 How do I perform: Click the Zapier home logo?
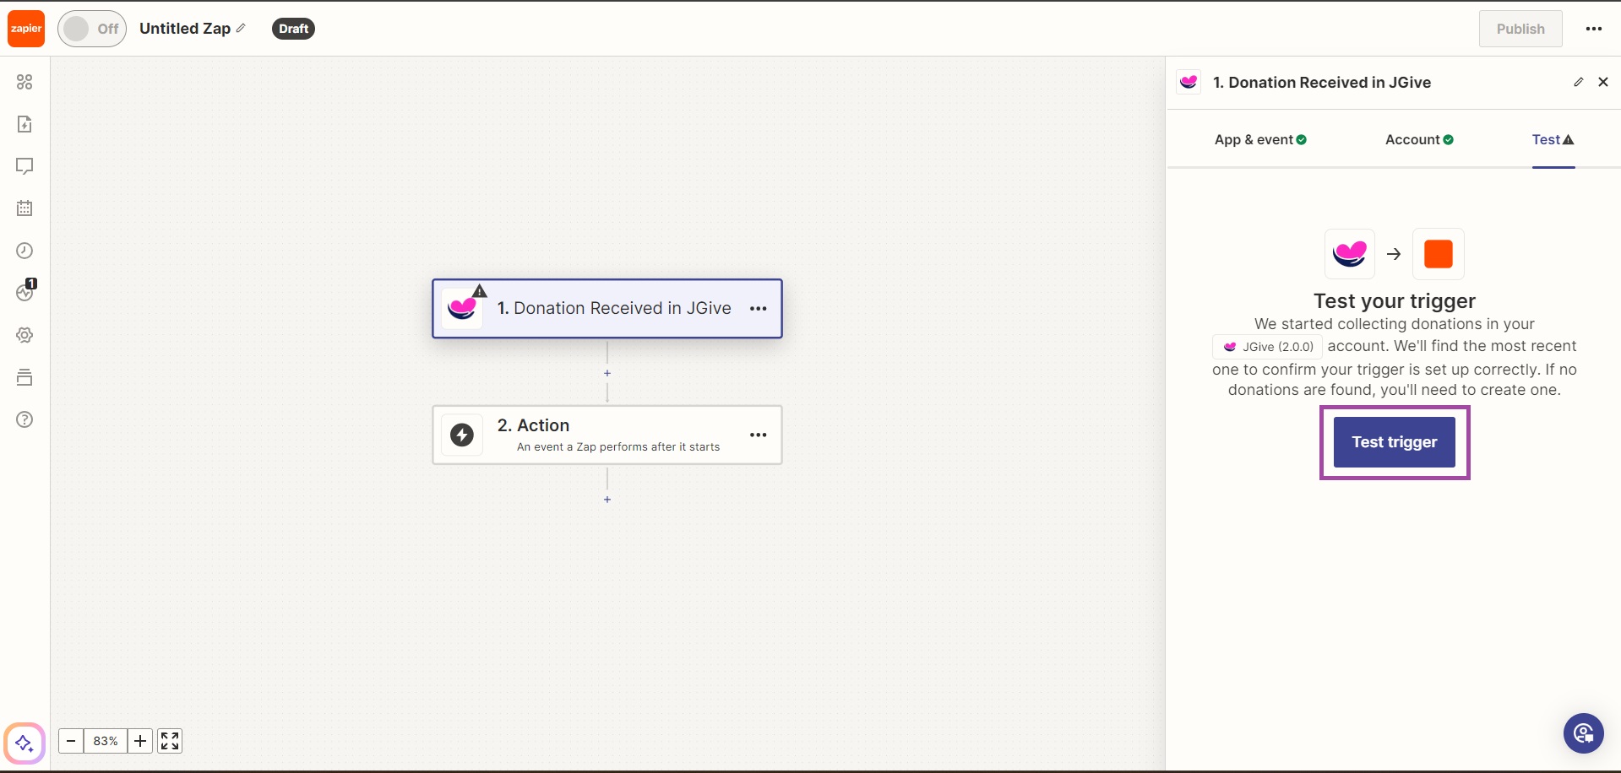pyautogui.click(x=26, y=29)
